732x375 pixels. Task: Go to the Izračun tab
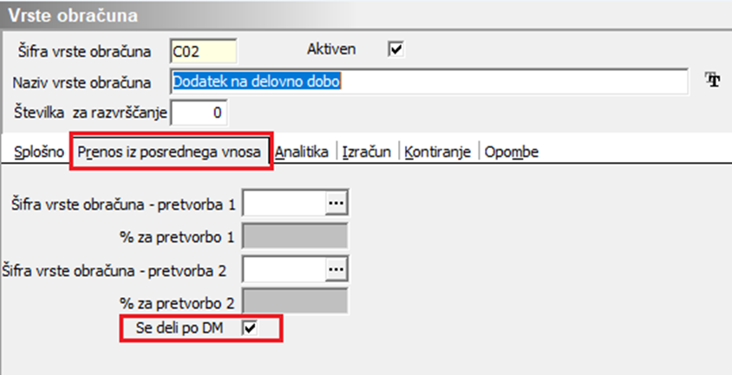pos(363,152)
